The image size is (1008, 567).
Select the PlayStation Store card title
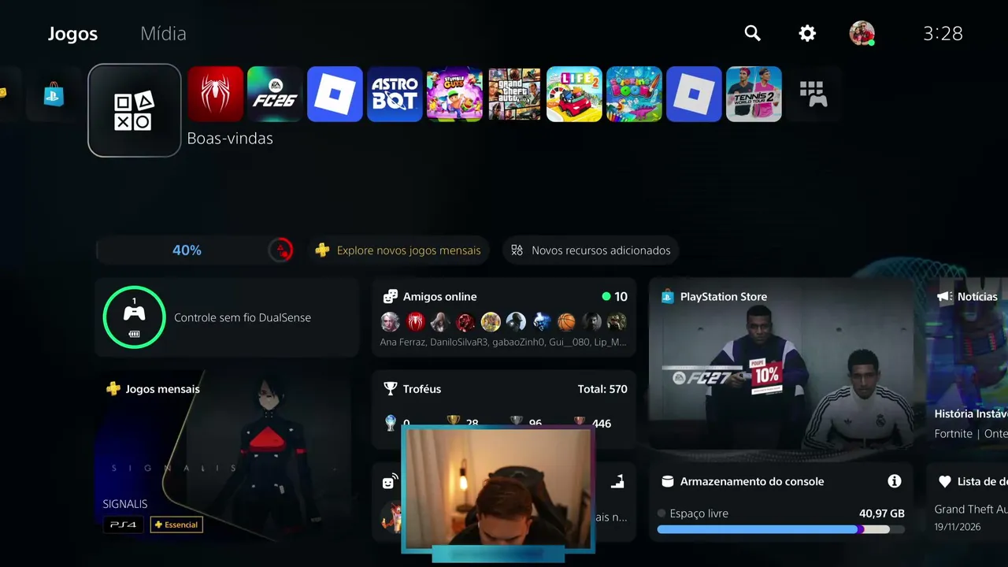pyautogui.click(x=724, y=297)
